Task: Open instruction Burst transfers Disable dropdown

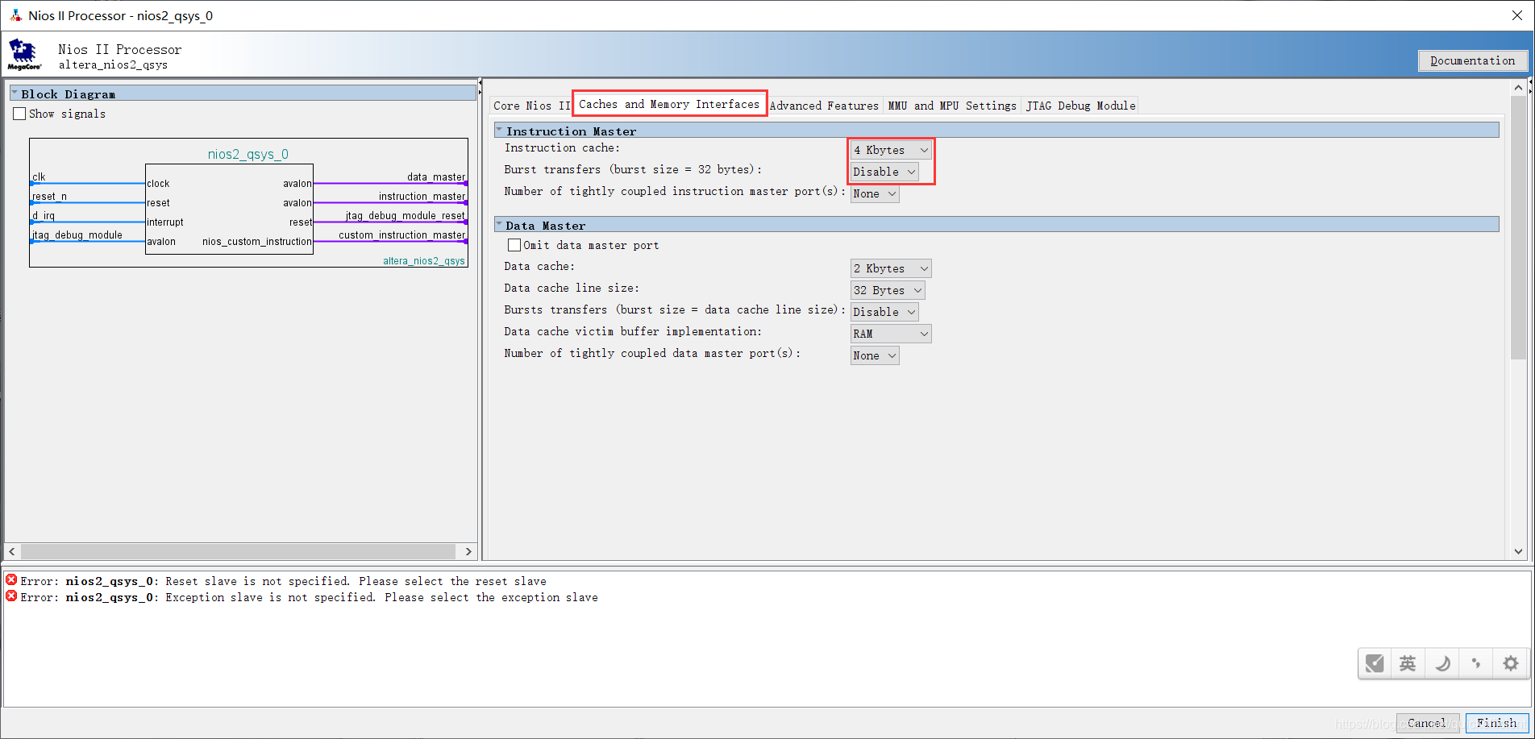Action: click(x=884, y=172)
